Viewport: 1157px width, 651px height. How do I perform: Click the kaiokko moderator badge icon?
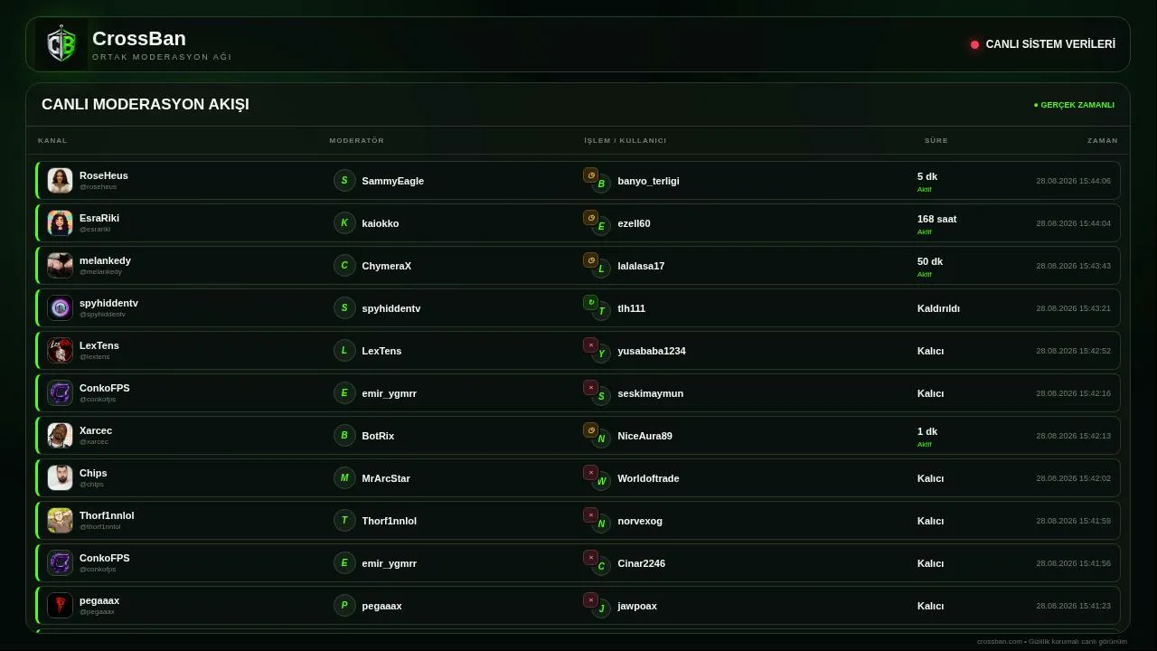(344, 223)
